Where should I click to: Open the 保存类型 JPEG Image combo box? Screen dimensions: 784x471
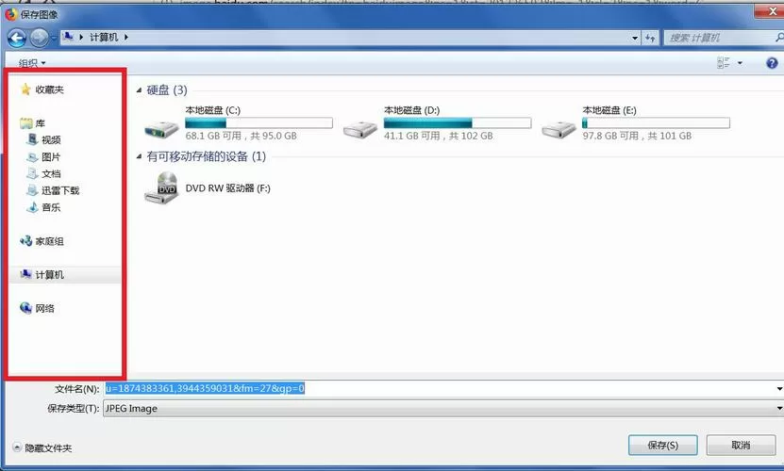[x=443, y=409]
